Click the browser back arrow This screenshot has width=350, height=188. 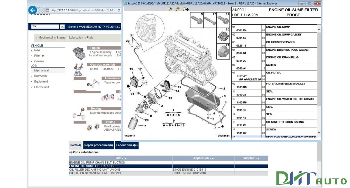coord(32,10)
